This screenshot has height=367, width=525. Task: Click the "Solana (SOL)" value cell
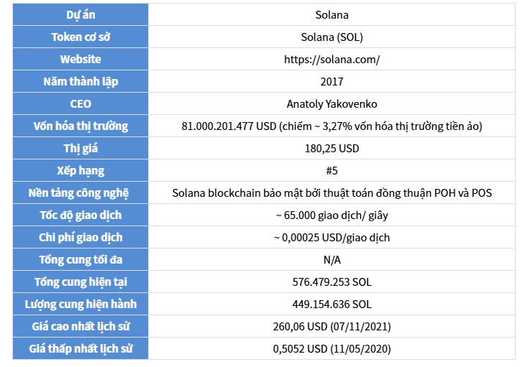click(332, 37)
